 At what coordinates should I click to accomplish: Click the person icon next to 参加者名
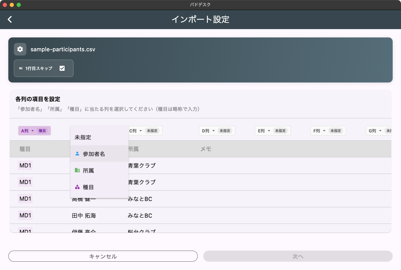click(x=77, y=154)
